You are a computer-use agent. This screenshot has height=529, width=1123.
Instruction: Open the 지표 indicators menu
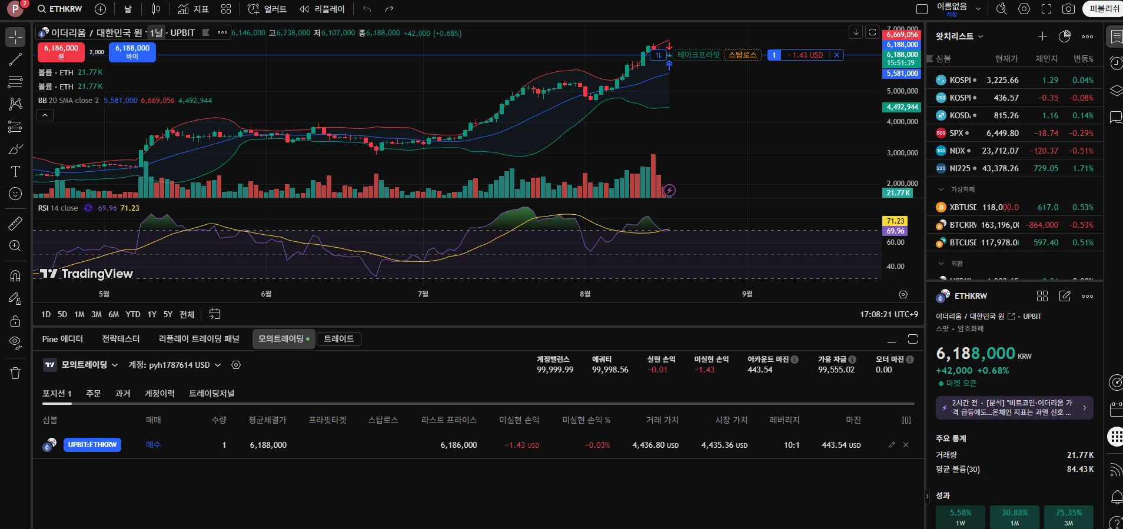pos(194,9)
